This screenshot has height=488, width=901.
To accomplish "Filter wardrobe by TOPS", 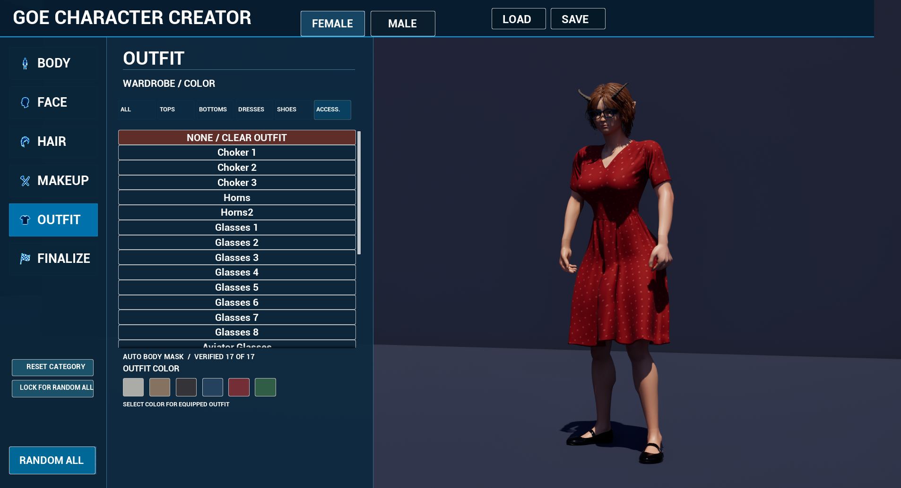I will [x=175, y=109].
